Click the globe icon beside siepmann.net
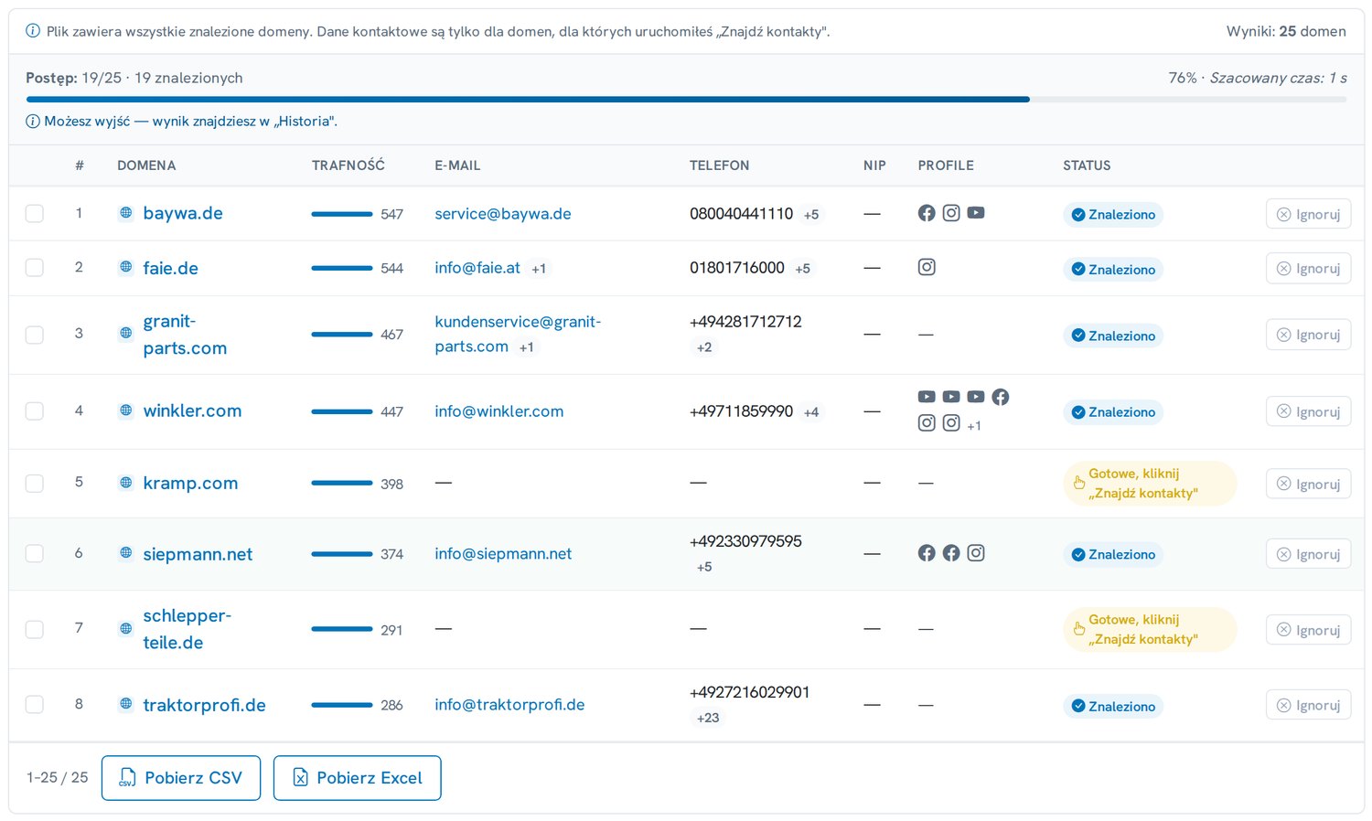The height and width of the screenshot is (821, 1372). point(126,553)
